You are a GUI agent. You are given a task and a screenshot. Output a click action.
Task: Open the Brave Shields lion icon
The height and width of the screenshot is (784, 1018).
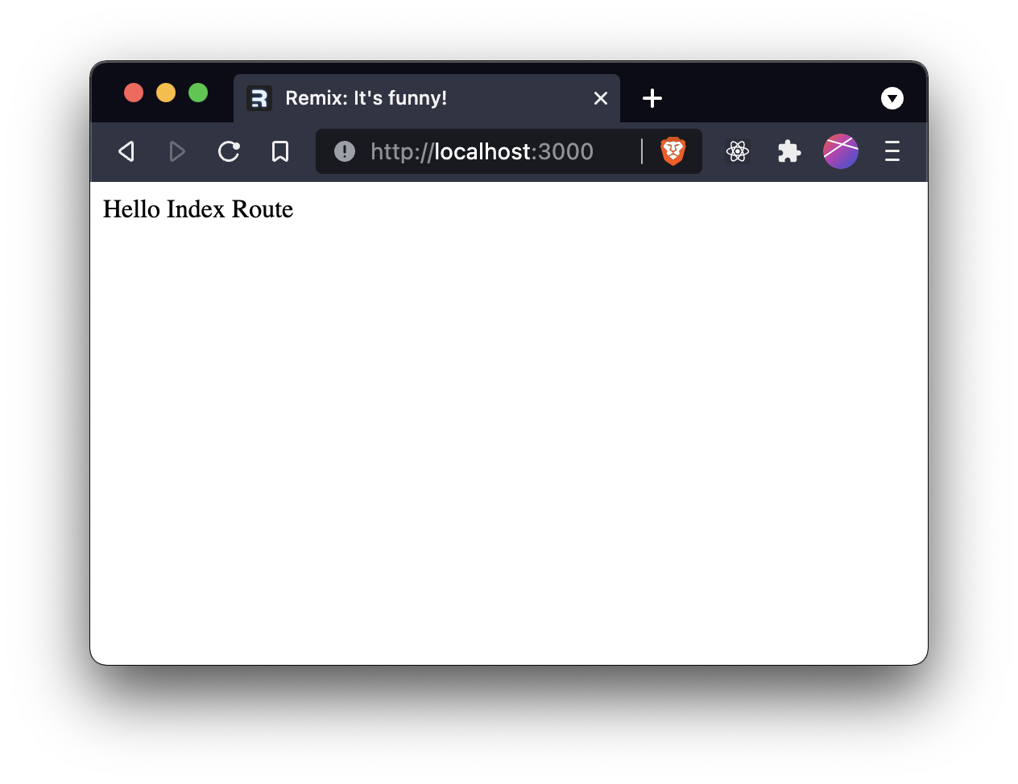[x=673, y=151]
